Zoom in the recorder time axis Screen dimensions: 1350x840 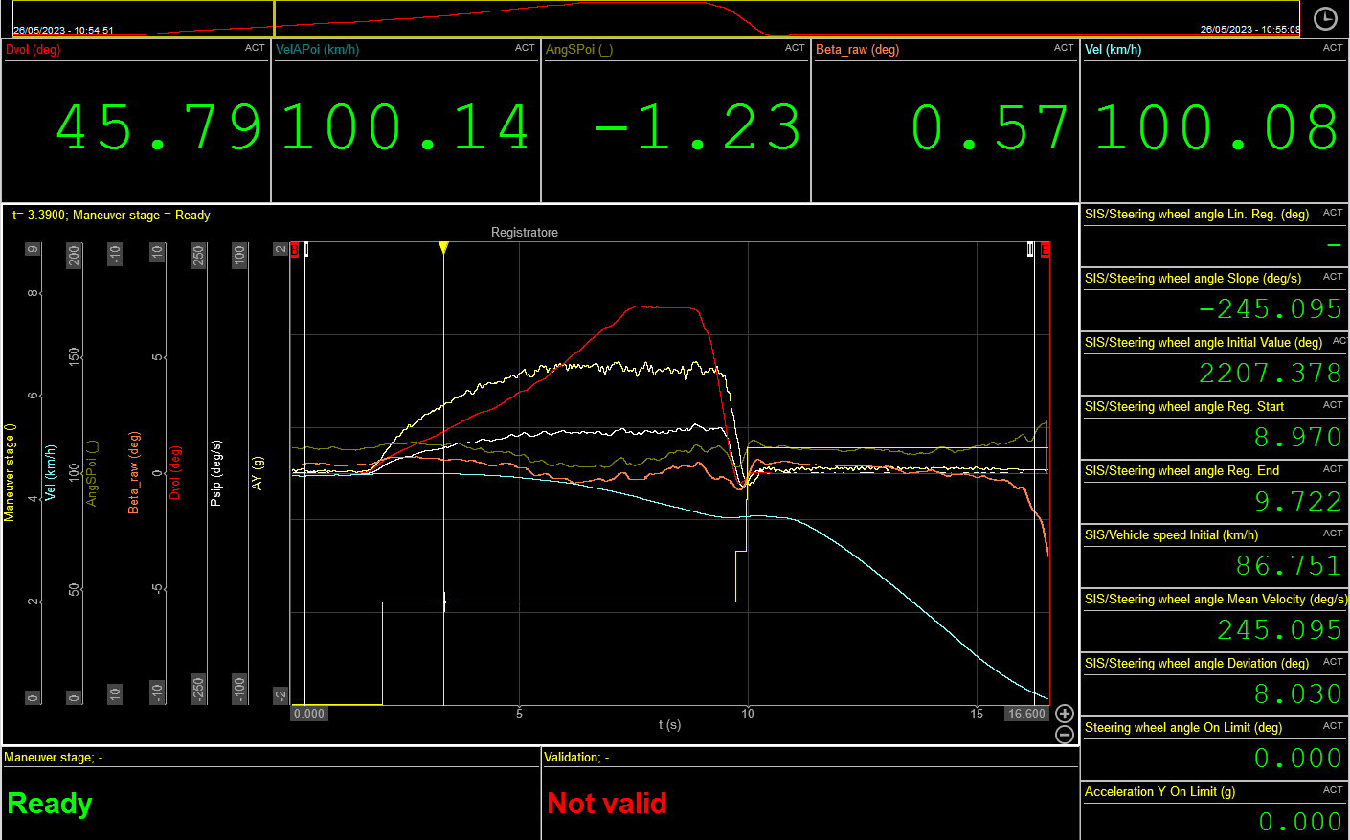[1064, 714]
